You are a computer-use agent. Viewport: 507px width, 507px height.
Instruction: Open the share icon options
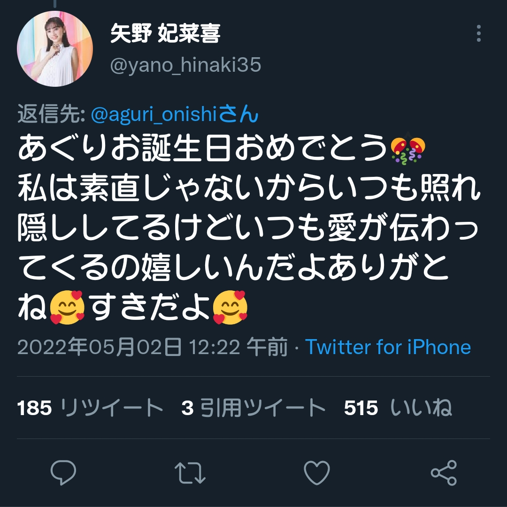(444, 473)
